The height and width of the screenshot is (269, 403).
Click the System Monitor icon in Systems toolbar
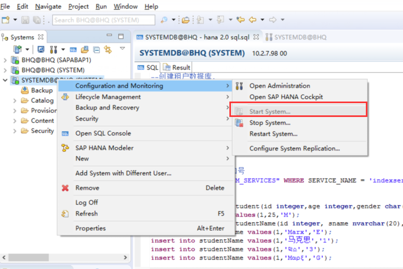point(41,49)
